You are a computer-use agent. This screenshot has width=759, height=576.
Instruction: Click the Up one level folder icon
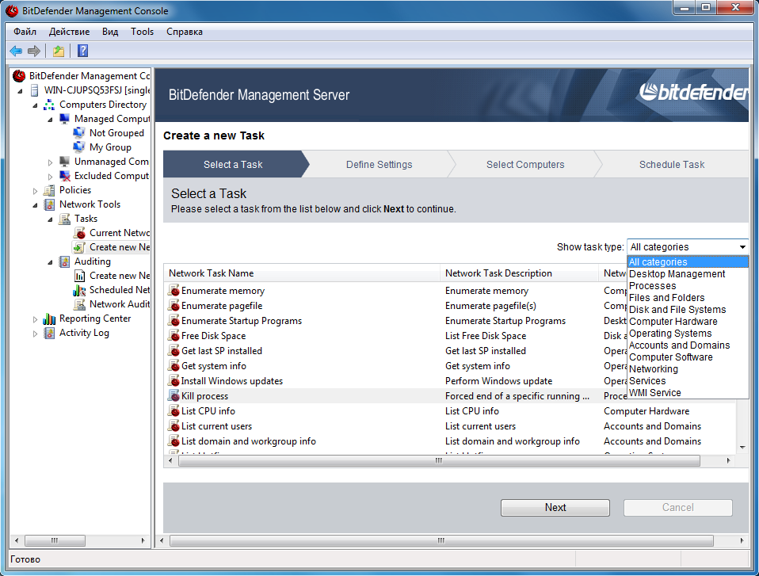click(59, 51)
